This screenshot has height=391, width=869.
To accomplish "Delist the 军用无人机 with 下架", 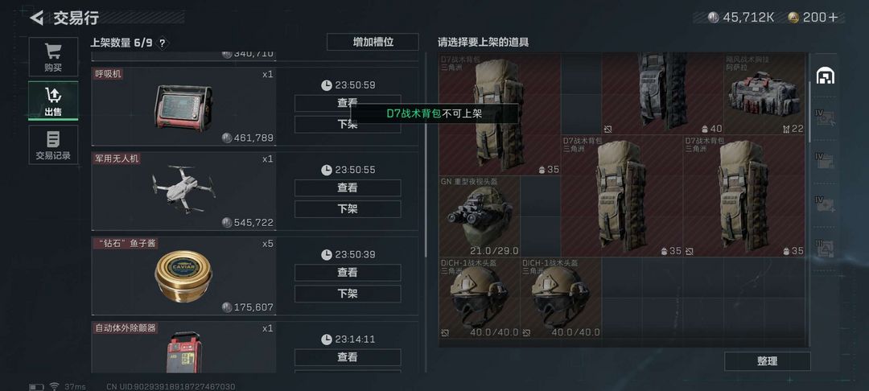I will pos(348,209).
